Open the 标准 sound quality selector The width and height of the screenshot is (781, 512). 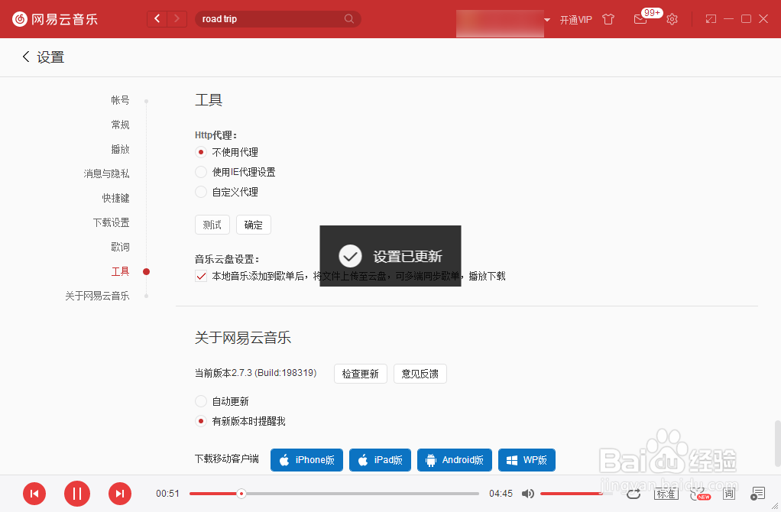click(x=666, y=494)
